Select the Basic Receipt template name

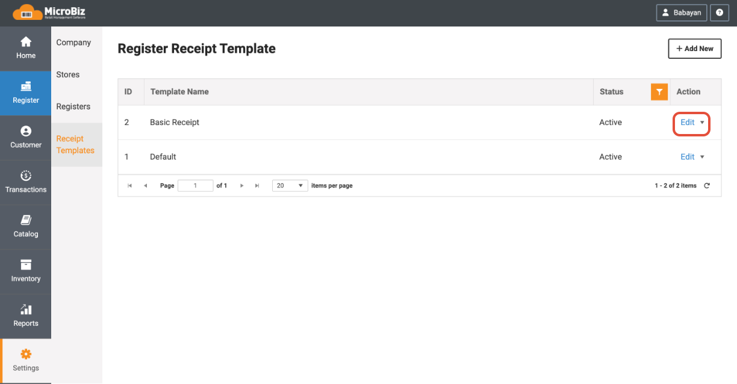(x=175, y=123)
